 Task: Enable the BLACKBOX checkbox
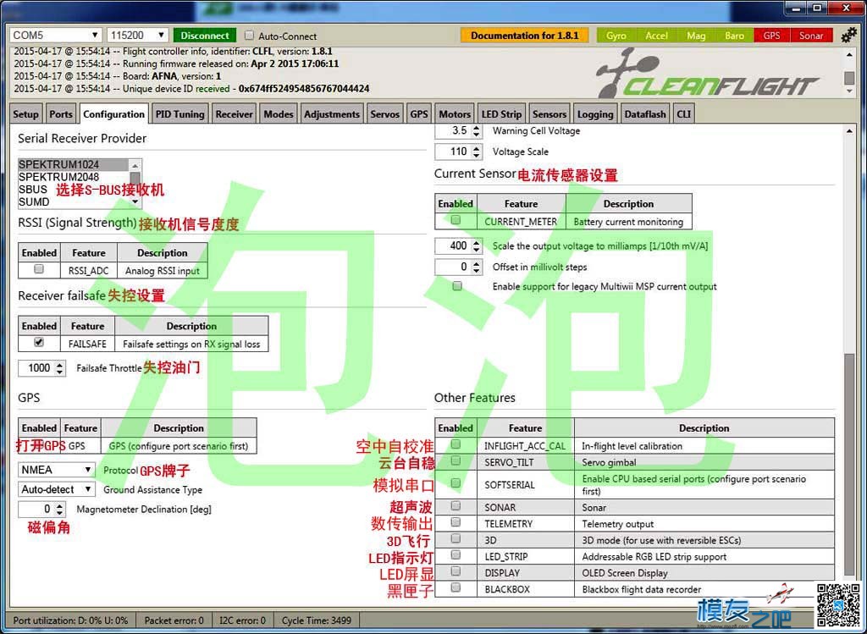456,587
